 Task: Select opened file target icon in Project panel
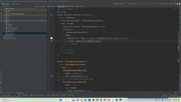(x=36, y=6)
